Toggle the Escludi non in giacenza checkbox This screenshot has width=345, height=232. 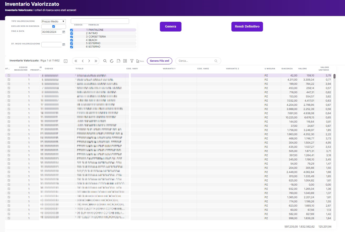coord(53,26)
